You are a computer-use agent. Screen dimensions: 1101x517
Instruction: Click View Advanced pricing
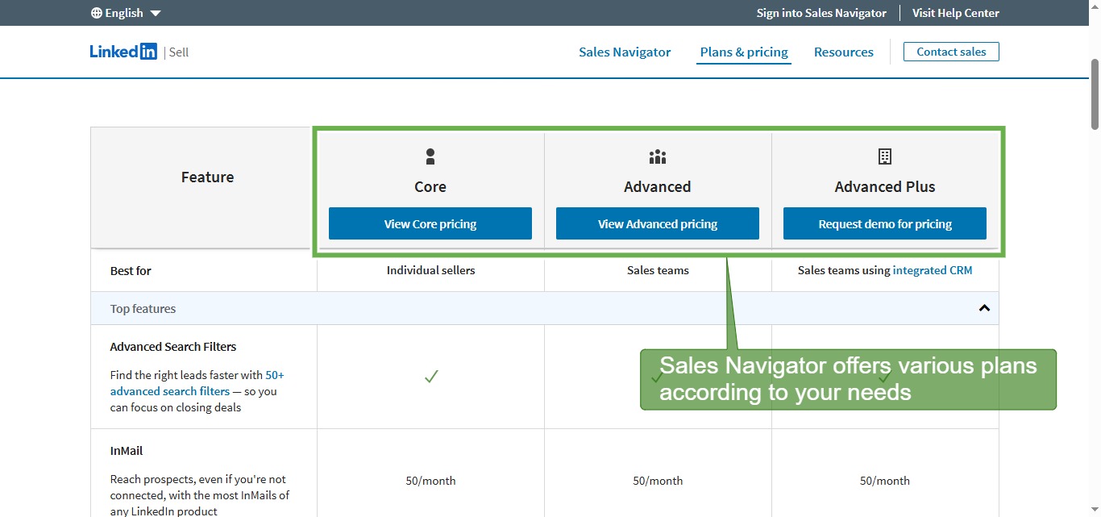657,223
